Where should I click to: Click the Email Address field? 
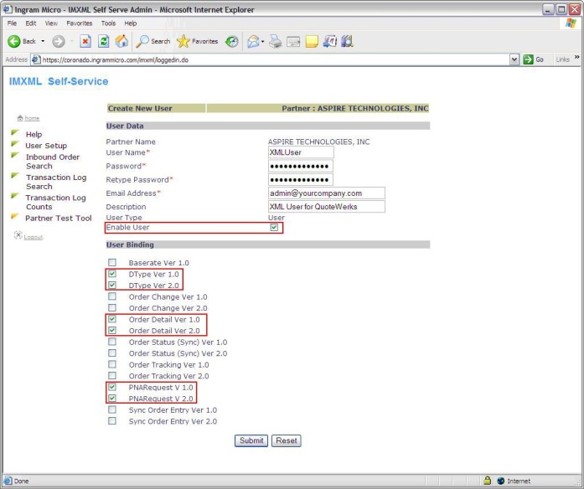point(327,193)
